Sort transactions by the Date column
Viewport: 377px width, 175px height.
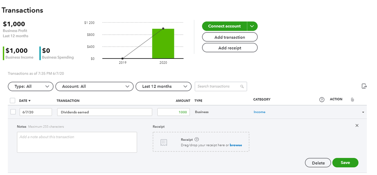[25, 100]
